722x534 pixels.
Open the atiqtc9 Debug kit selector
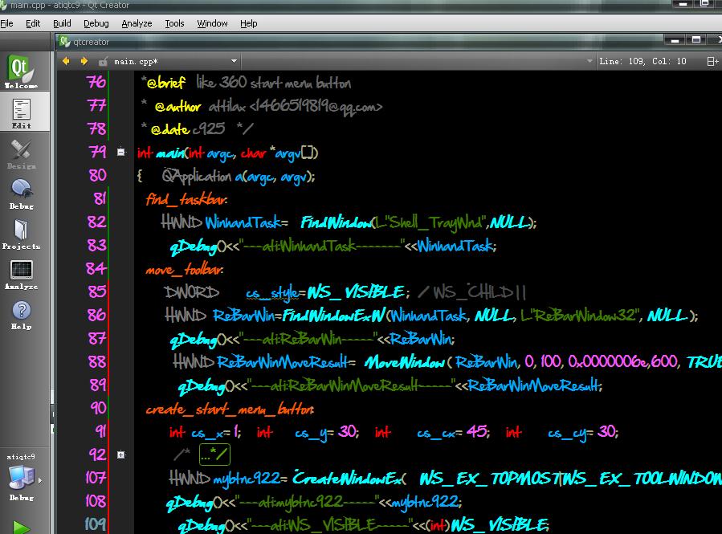tap(21, 477)
